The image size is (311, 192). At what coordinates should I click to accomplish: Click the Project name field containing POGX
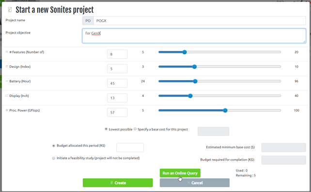[x=200, y=21]
